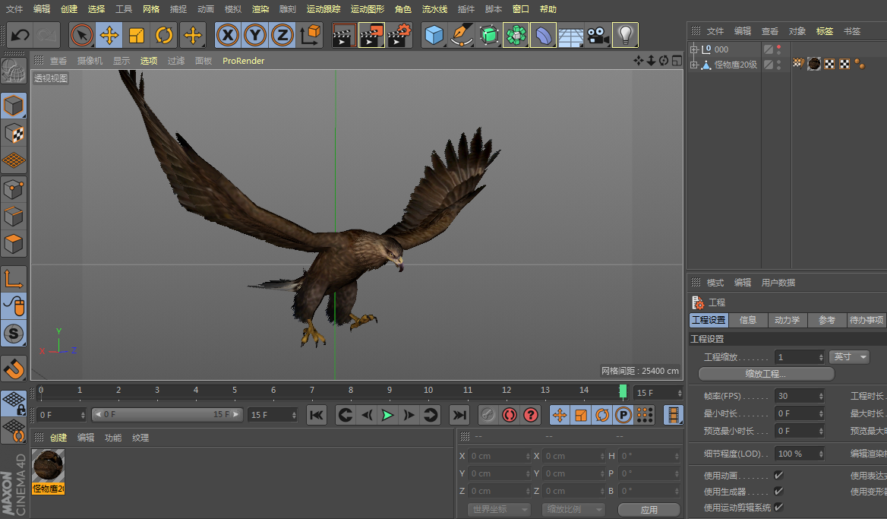Uncheck the 使用生成器 checkbox
887x519 pixels.
click(778, 492)
